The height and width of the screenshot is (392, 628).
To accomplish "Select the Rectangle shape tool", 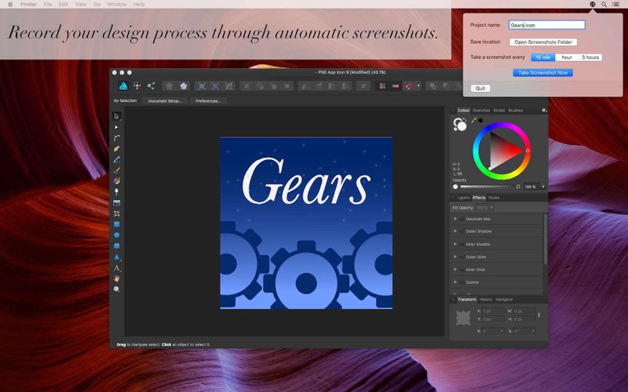I will coord(116,224).
